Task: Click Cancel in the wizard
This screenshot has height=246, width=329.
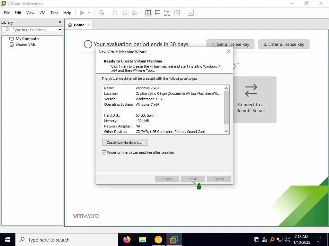Action: point(218,179)
